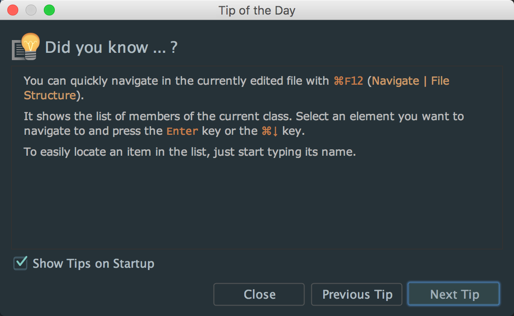This screenshot has height=316, width=514.
Task: Go back with the Previous Tip button
Action: (357, 294)
